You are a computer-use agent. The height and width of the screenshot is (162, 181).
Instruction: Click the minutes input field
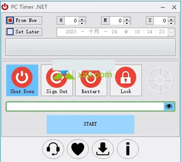pos(117,21)
